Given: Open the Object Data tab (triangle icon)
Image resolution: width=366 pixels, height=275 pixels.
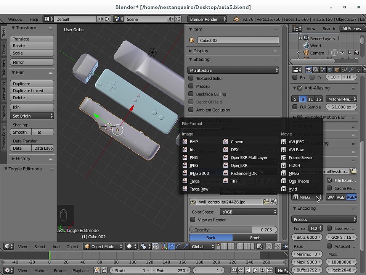Looking at the screenshot, I should click(358, 70).
